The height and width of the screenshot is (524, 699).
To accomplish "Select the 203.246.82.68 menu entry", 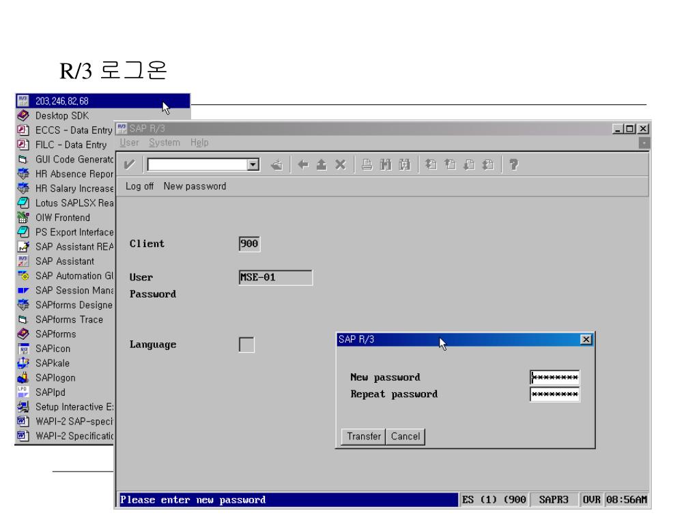I will pos(103,101).
